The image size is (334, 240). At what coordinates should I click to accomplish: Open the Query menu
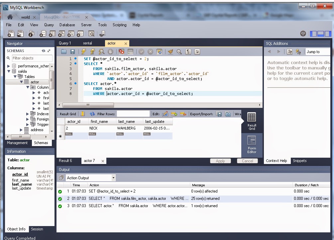click(x=49, y=25)
